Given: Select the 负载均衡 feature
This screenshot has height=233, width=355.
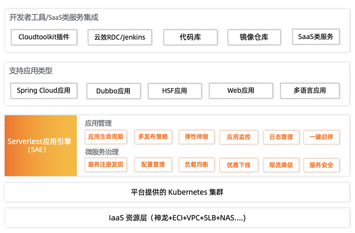Looking at the screenshot, I should 196,165.
